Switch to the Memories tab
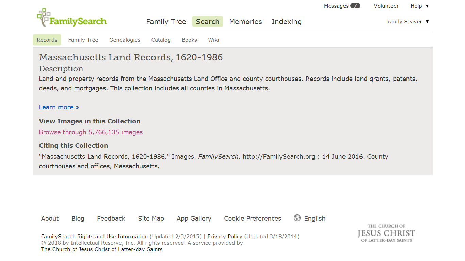The image size is (465, 261). click(x=245, y=21)
